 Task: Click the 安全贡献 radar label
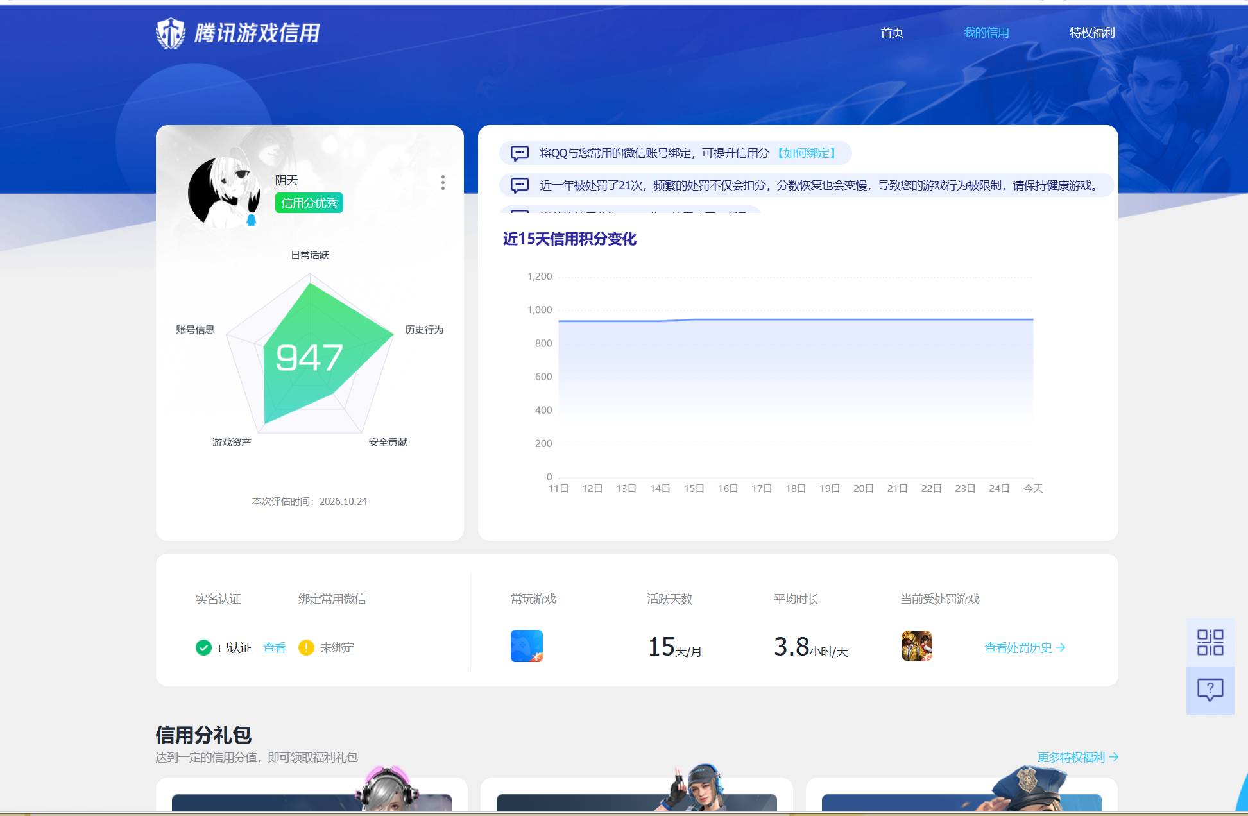click(x=388, y=443)
